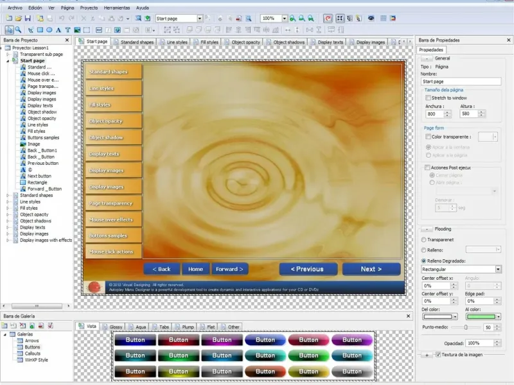Choose the rectangle shape tool
This screenshot has height=385, width=514.
tap(39, 30)
